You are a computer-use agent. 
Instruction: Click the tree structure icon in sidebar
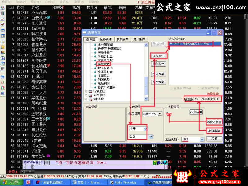(x=2, y=42)
